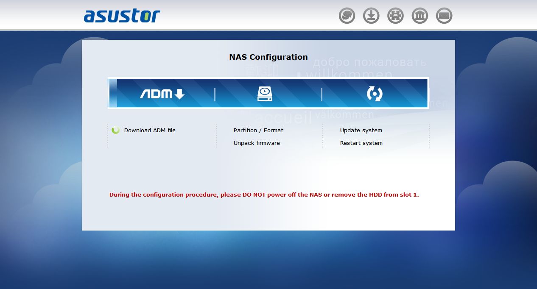
Task: Open the columned-building icon in header
Action: click(x=420, y=16)
